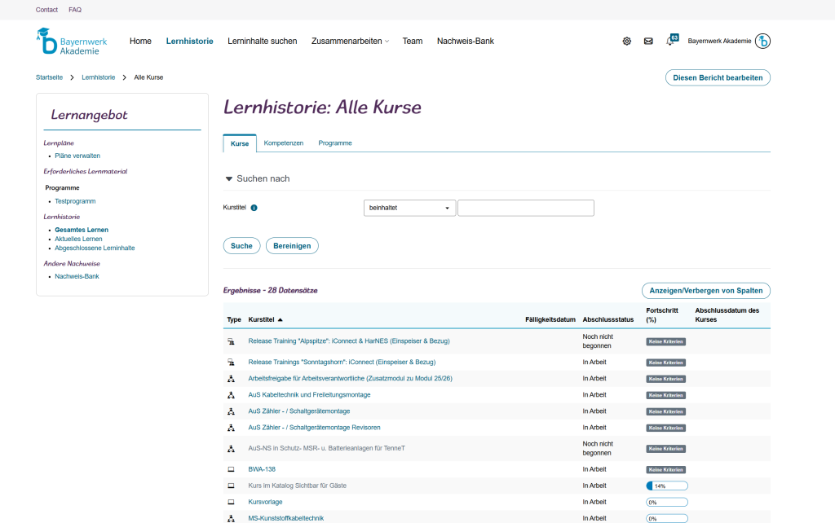Open the beinhaltet filter dropdown

pyautogui.click(x=409, y=208)
